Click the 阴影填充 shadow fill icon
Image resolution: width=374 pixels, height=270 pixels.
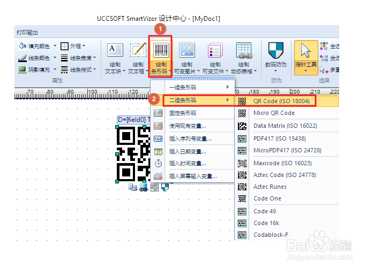[x=23, y=70]
